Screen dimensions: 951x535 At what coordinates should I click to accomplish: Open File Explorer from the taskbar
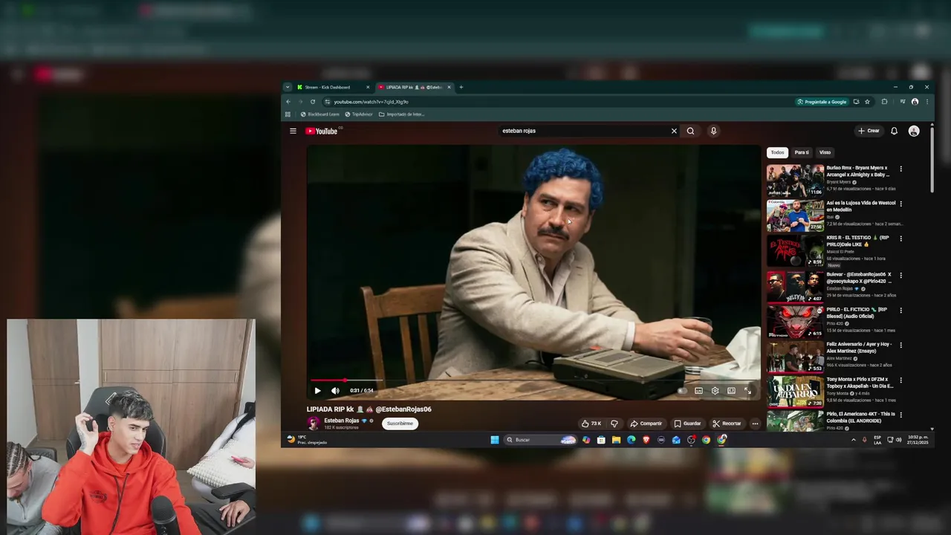tap(616, 440)
